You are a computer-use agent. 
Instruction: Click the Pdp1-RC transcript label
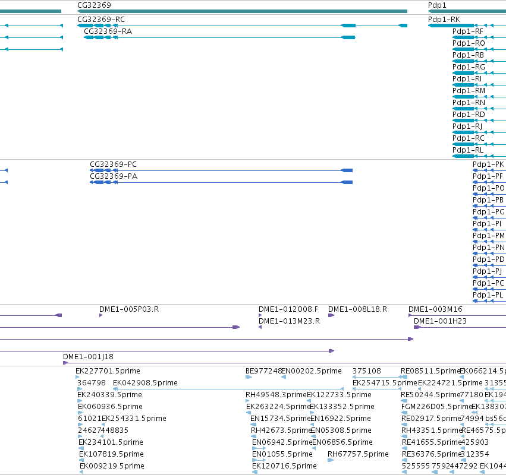469,138
